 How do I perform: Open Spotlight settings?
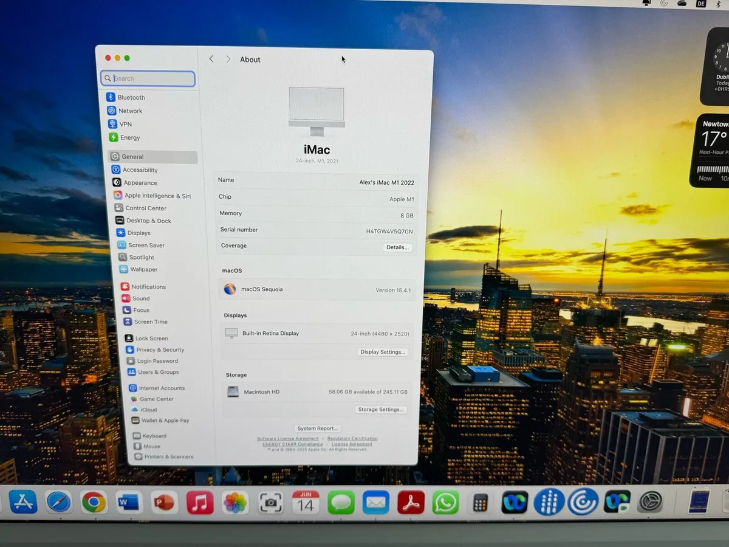click(137, 257)
